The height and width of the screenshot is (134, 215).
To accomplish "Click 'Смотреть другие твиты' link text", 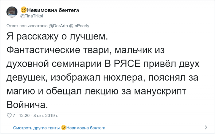I will click(x=36, y=128).
